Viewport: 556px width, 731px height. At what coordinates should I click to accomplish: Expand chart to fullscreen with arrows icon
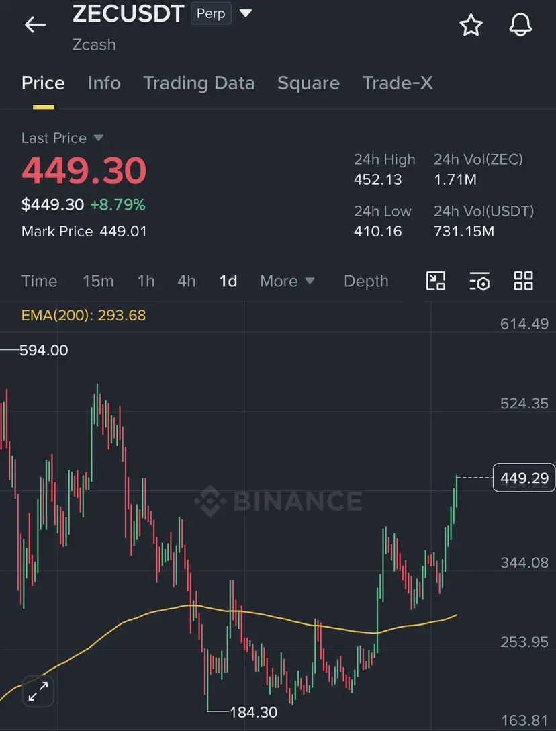[38, 691]
